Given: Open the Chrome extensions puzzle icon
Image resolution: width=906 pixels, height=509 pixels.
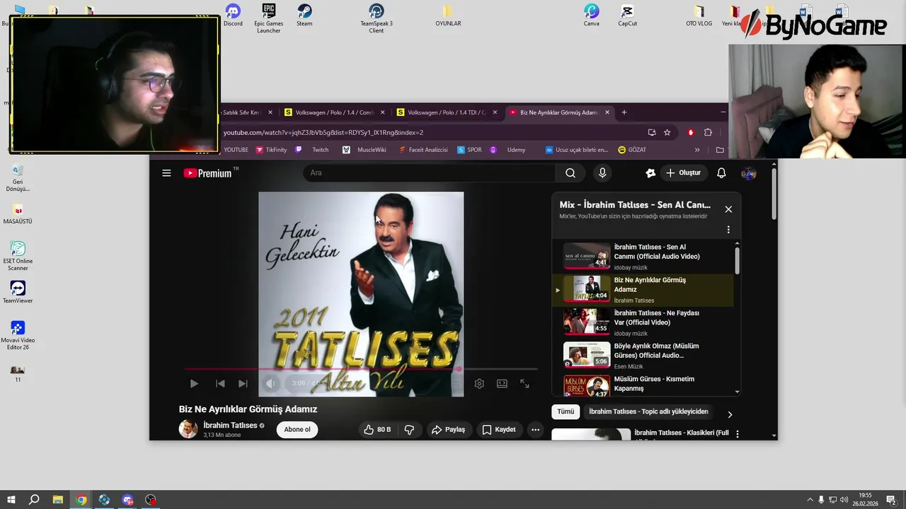Looking at the screenshot, I should tap(708, 132).
